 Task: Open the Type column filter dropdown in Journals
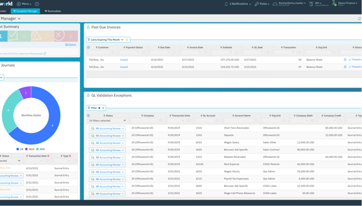point(63,161)
